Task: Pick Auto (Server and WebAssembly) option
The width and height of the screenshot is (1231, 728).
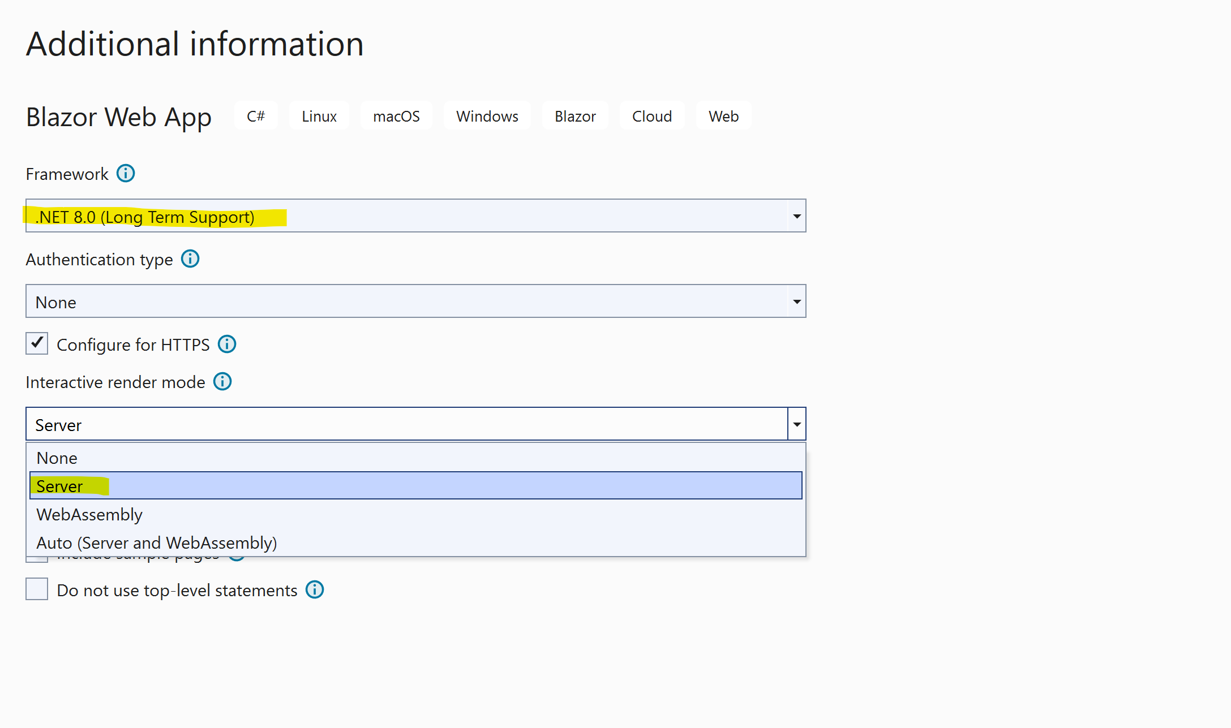Action: [x=157, y=542]
